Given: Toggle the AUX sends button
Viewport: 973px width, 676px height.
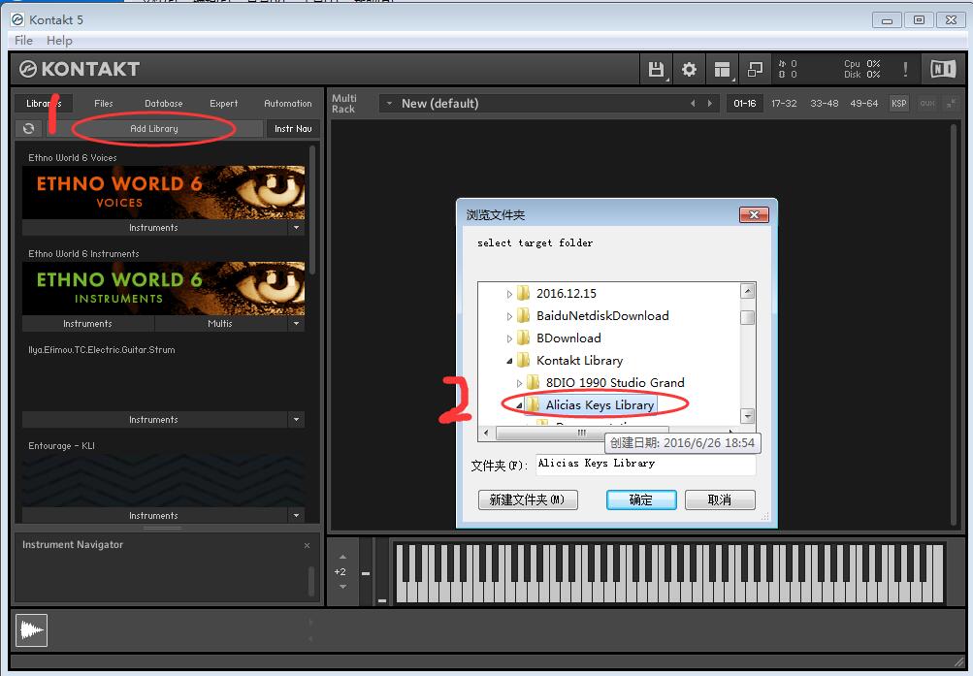Looking at the screenshot, I should (927, 104).
